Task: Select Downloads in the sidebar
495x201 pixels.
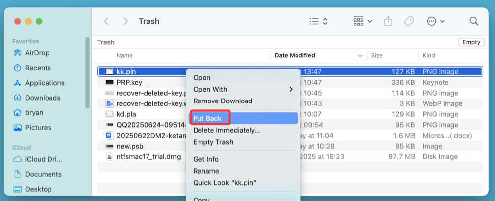Action: 43,98
